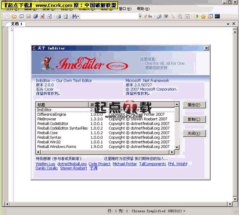
Task: Add to favorites with the green-arrow folder icon
Action: tap(196, 16)
